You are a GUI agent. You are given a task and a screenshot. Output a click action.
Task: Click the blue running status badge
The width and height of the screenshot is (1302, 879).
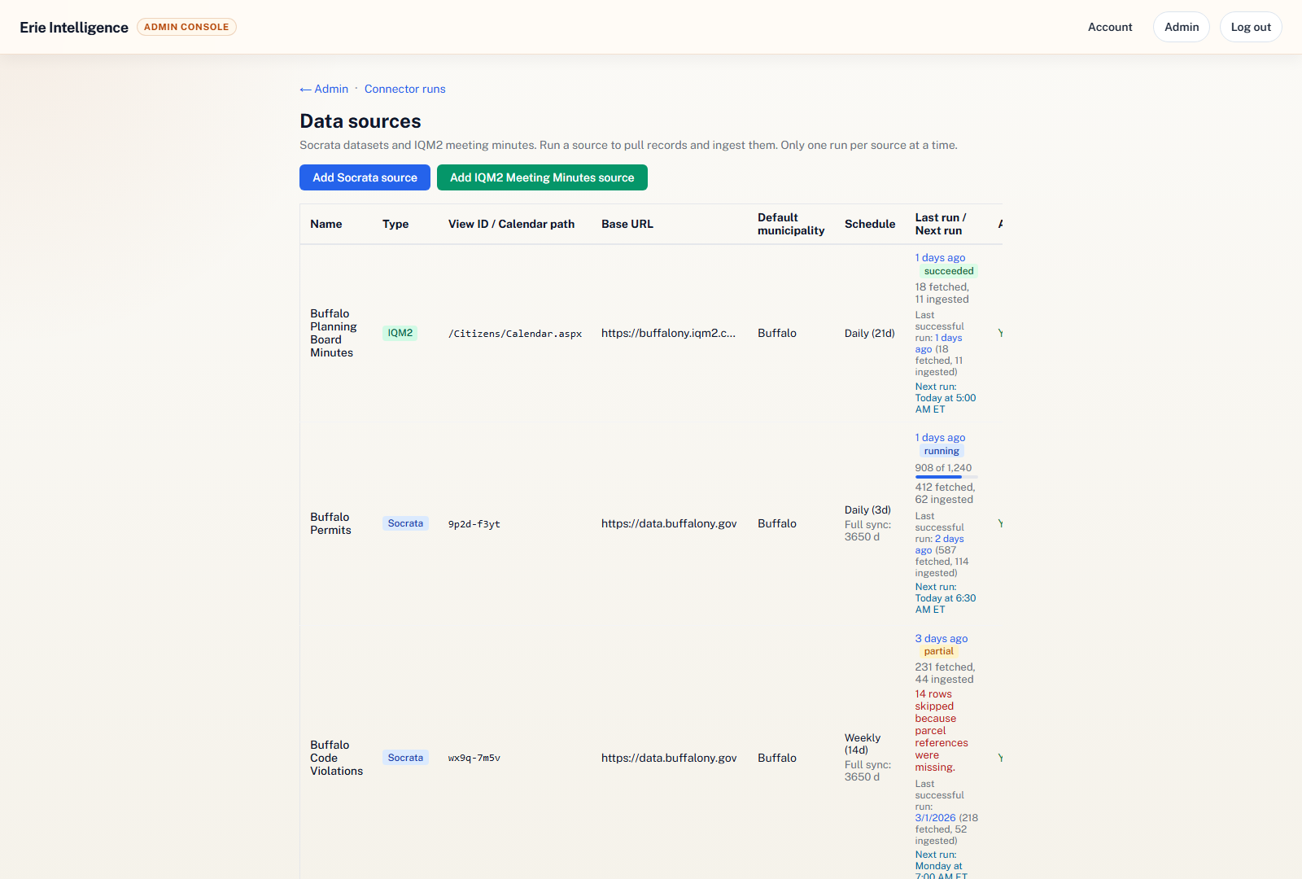pyautogui.click(x=942, y=450)
